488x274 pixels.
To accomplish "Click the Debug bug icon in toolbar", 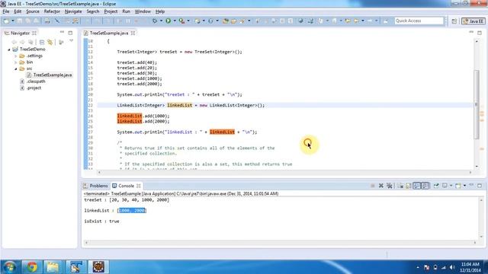I will coord(155,21).
